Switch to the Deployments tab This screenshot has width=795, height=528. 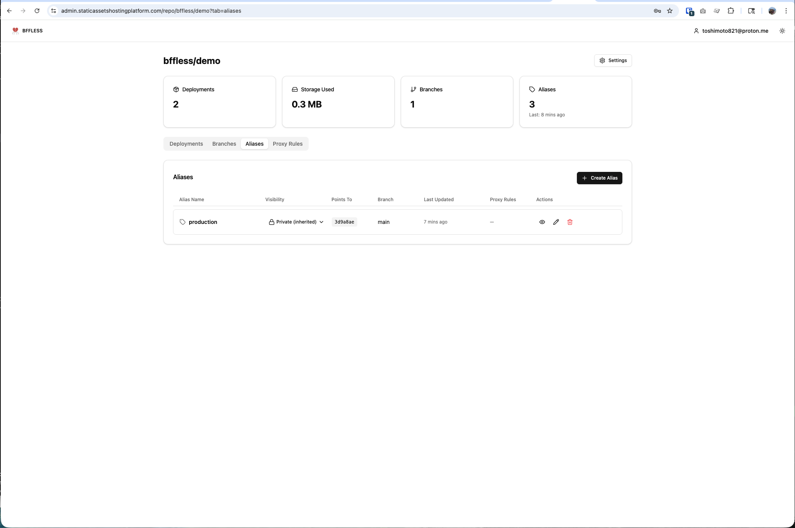(186, 144)
